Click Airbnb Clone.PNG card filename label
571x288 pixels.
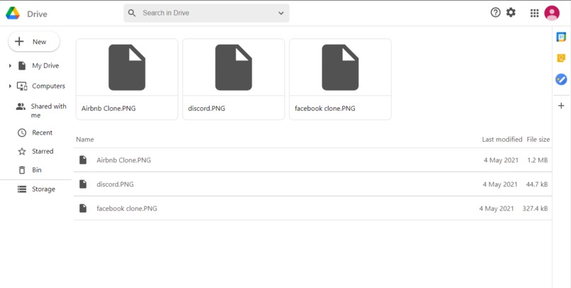108,109
